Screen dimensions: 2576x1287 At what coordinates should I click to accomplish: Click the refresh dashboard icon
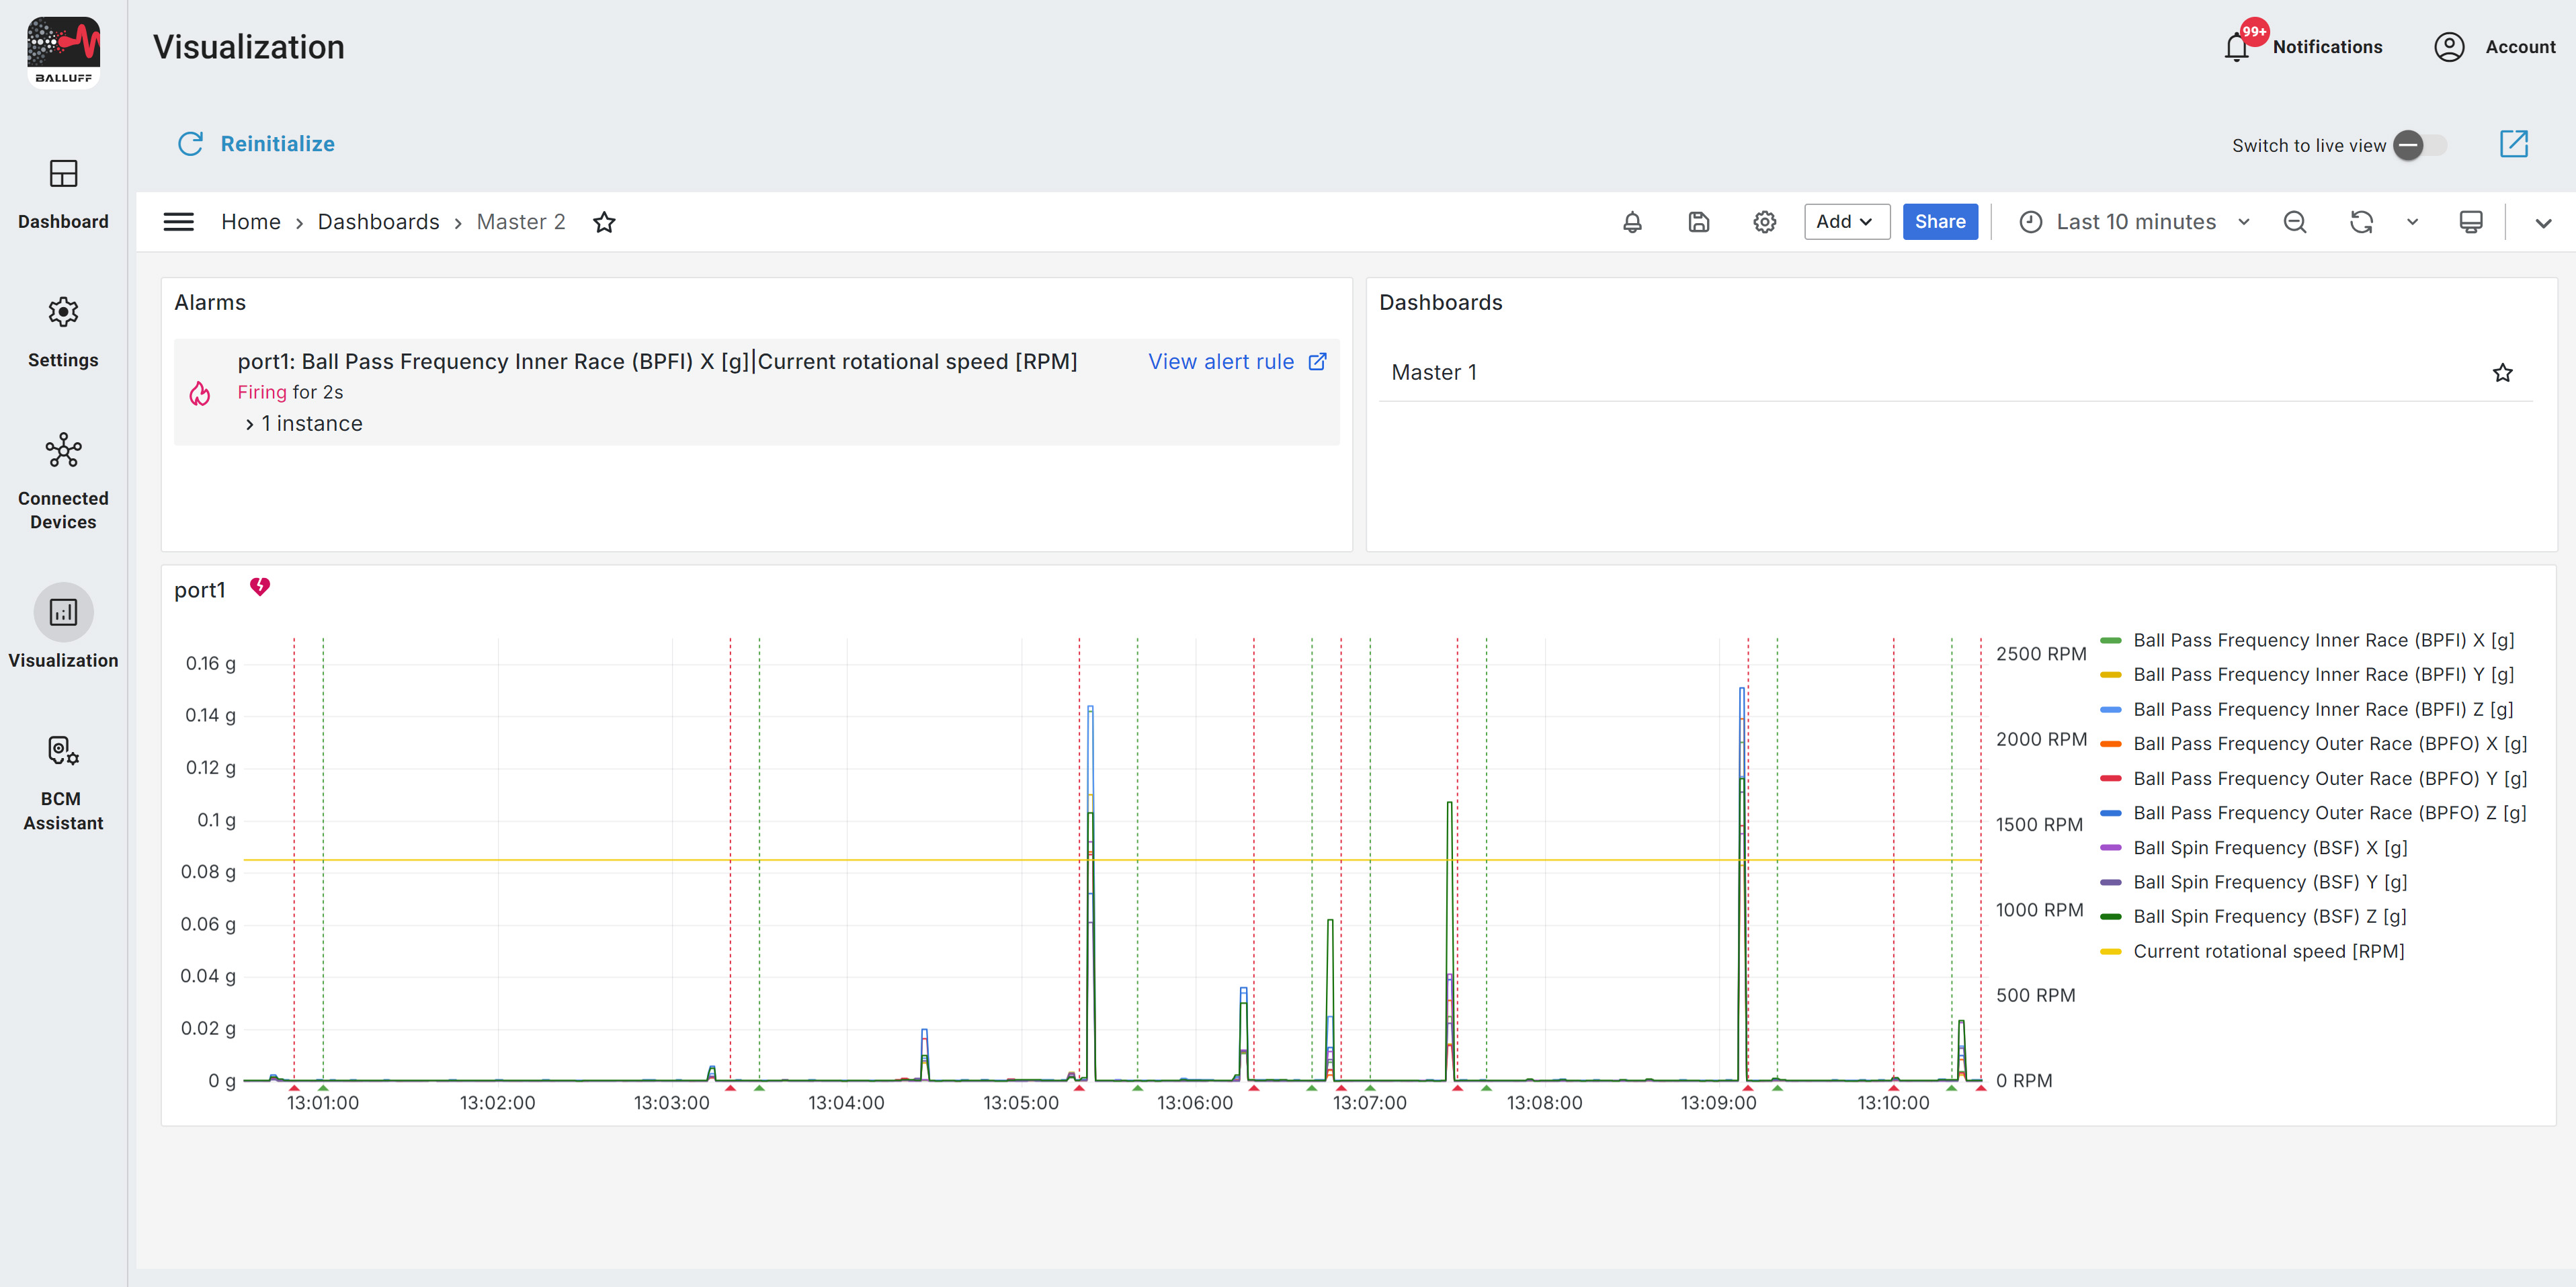coord(2361,222)
